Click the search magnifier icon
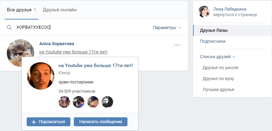This screenshot has height=131, width=272. coord(9,27)
